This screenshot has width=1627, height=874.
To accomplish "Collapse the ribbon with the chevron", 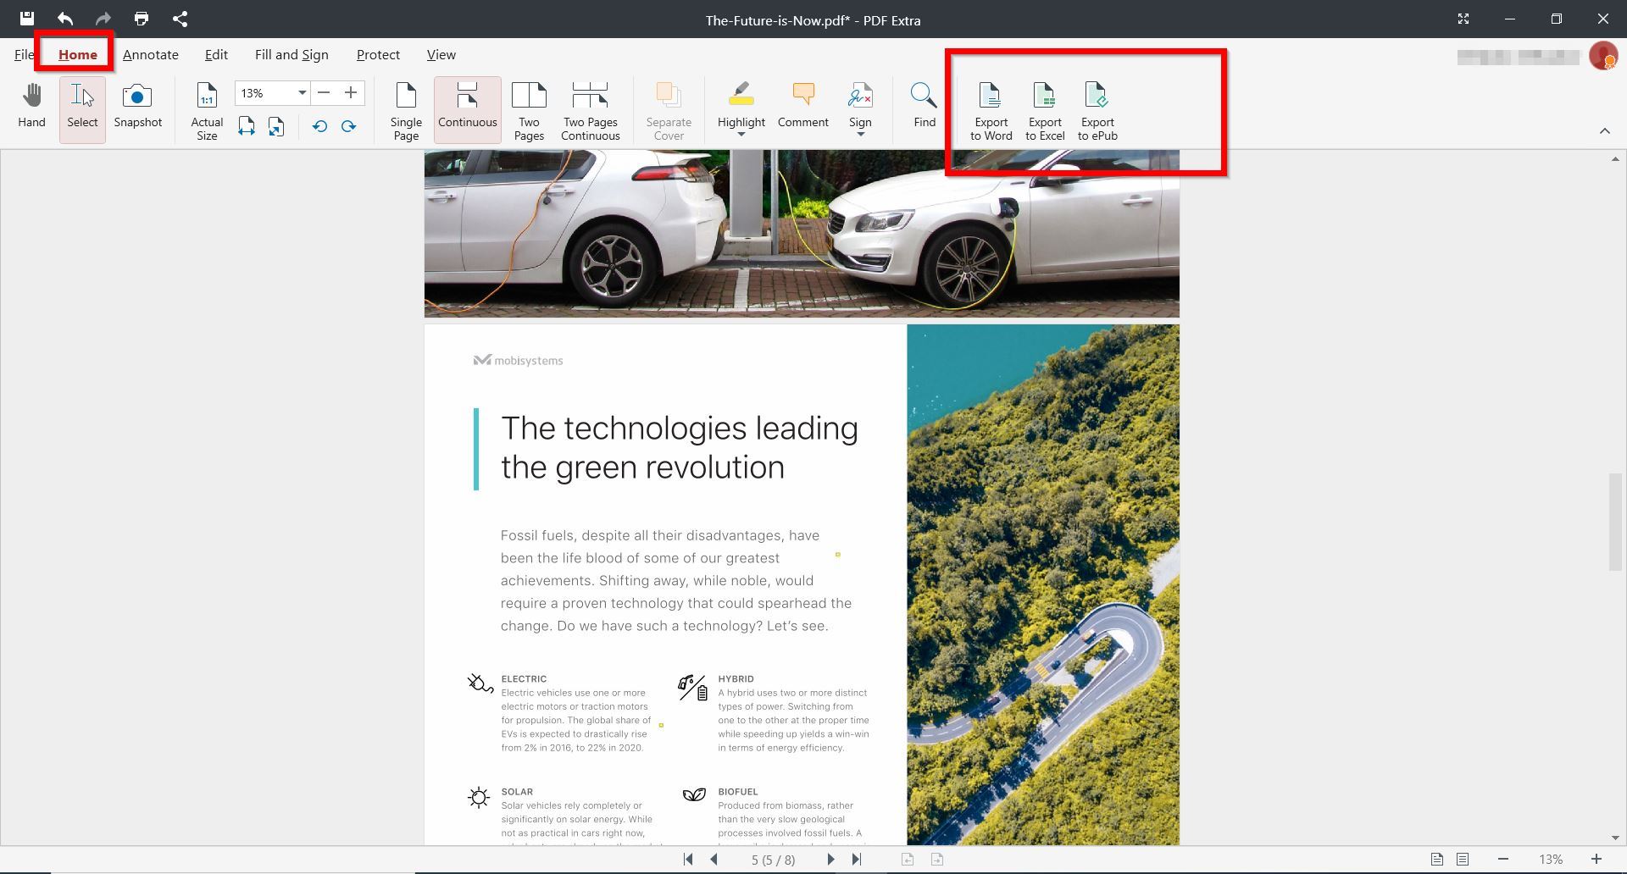I will click(x=1604, y=130).
